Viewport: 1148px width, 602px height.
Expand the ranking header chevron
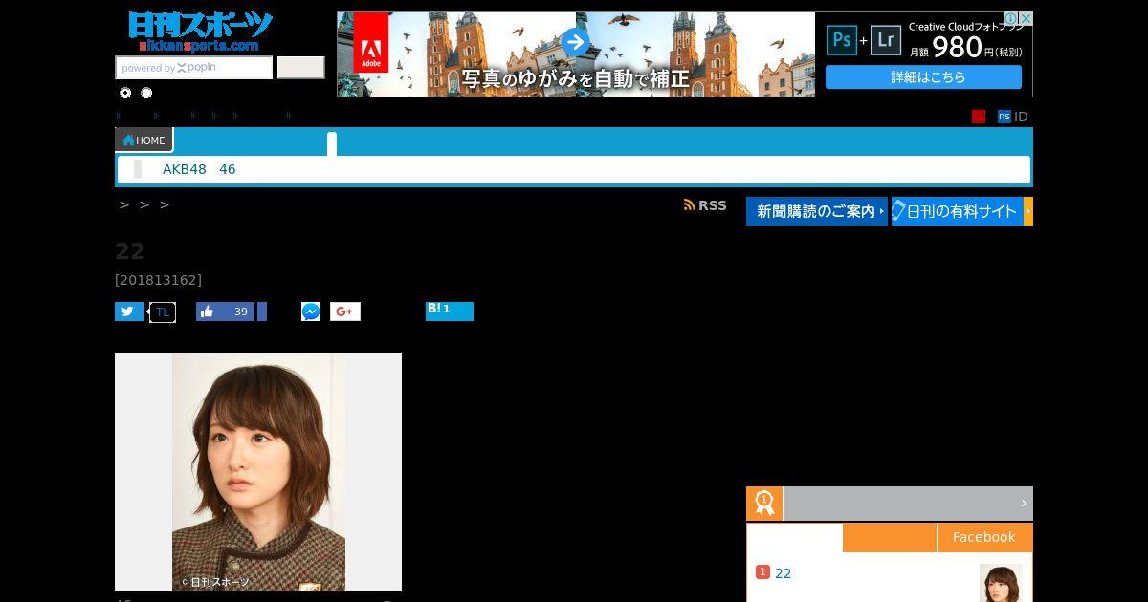tap(1023, 504)
